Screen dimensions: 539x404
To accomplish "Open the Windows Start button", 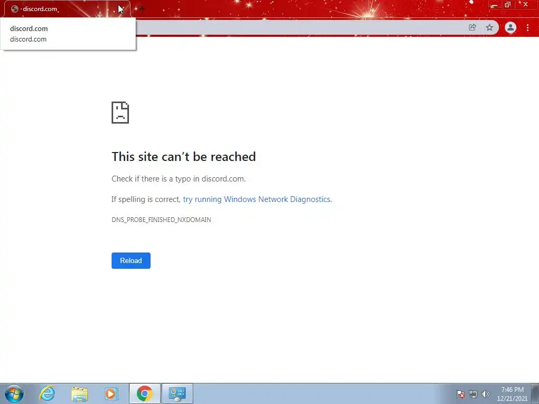I will pyautogui.click(x=14, y=393).
